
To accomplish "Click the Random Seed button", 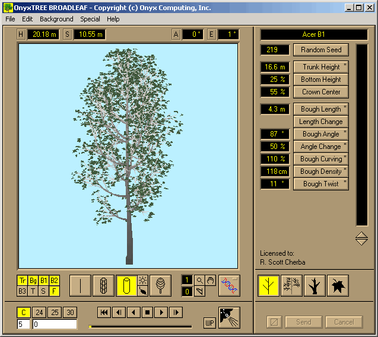I will pyautogui.click(x=321, y=50).
